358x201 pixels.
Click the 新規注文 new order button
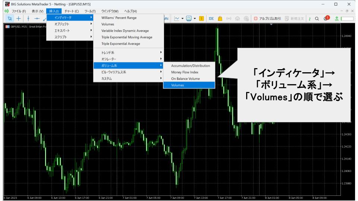(295, 19)
